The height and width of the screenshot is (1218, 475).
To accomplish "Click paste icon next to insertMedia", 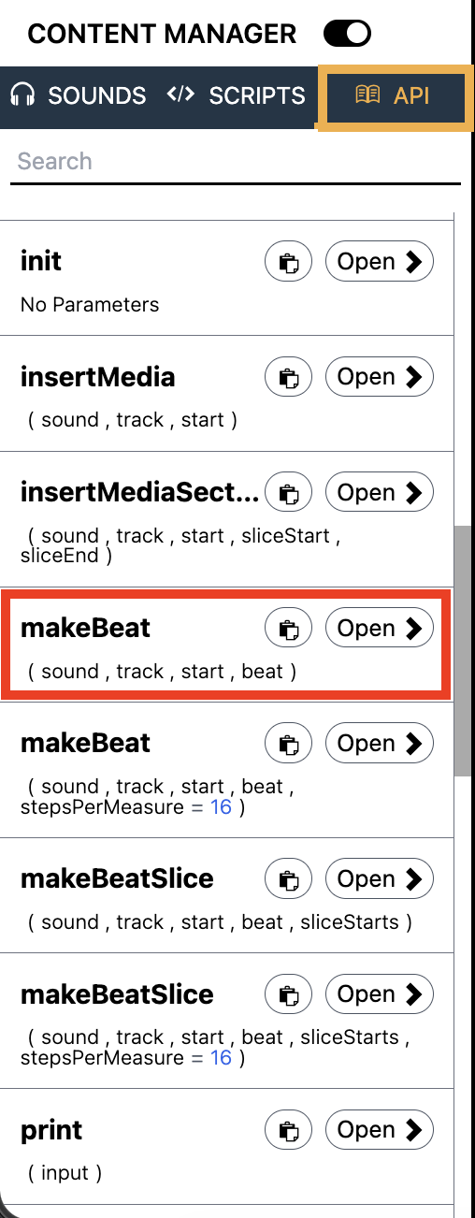I will [289, 377].
